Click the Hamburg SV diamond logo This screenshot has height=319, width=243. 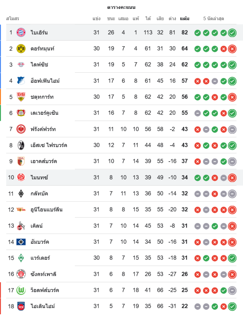point(21,242)
